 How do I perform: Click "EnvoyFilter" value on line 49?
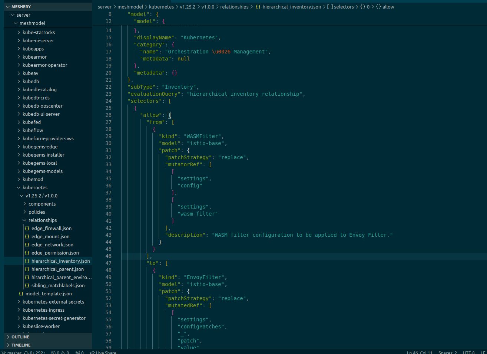(204, 277)
